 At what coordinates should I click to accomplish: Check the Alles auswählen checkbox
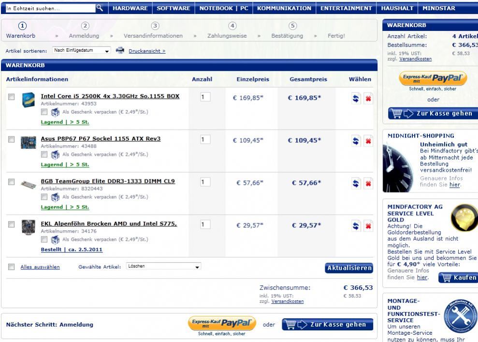coord(11,267)
